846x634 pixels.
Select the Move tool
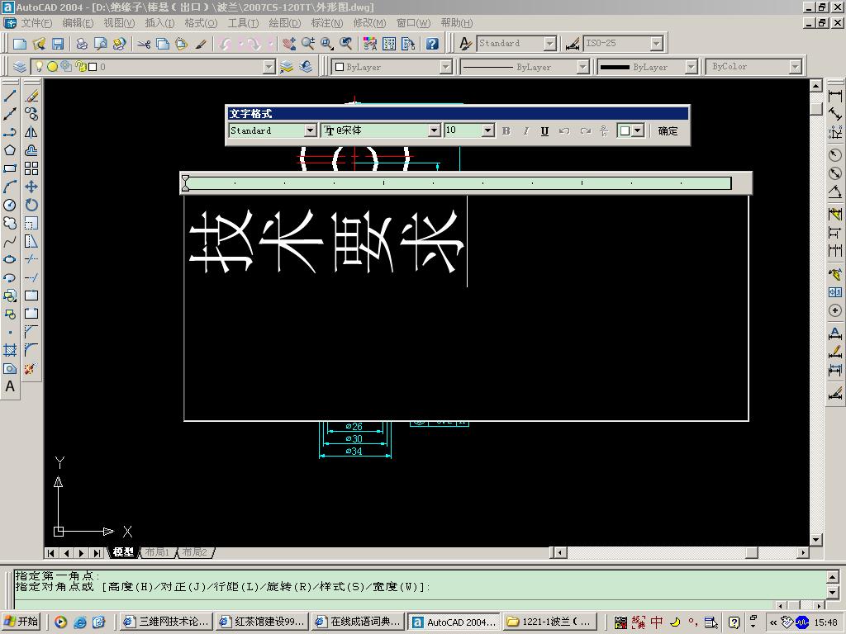31,187
